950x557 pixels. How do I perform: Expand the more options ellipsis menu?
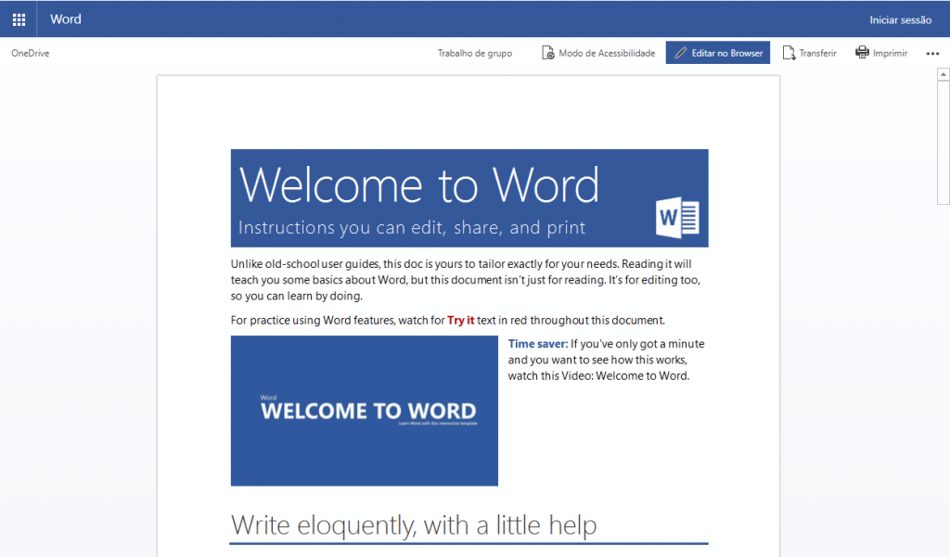(932, 54)
